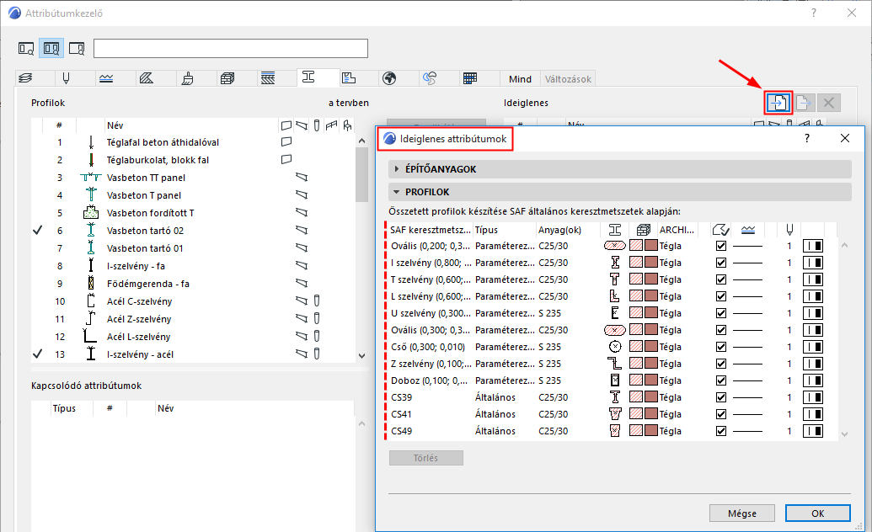This screenshot has height=532, width=872.
Task: Collapse the PROFILOK section
Action: 397,192
